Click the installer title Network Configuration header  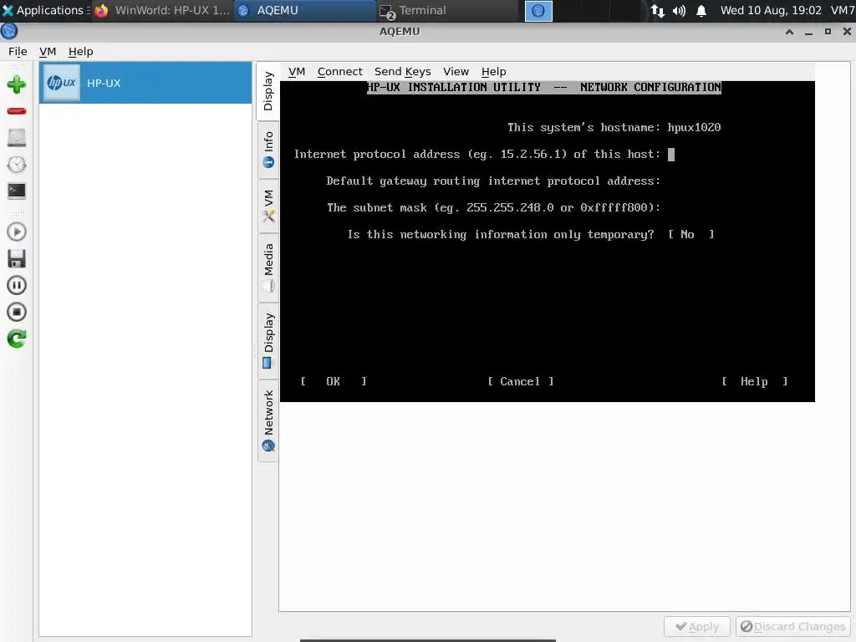click(544, 87)
